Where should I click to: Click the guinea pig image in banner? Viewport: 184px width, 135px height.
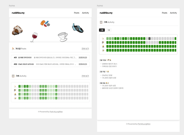pyautogui.click(x=17, y=30)
